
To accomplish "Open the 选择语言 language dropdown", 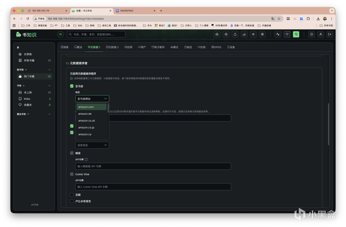I will pyautogui.click(x=92, y=145).
